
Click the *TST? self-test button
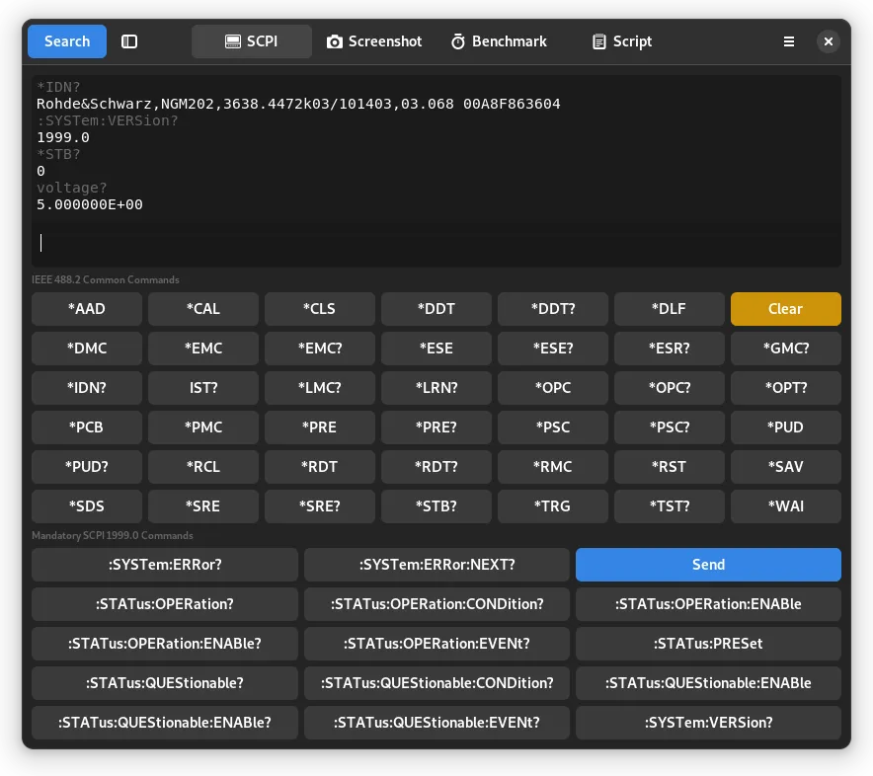click(x=670, y=506)
